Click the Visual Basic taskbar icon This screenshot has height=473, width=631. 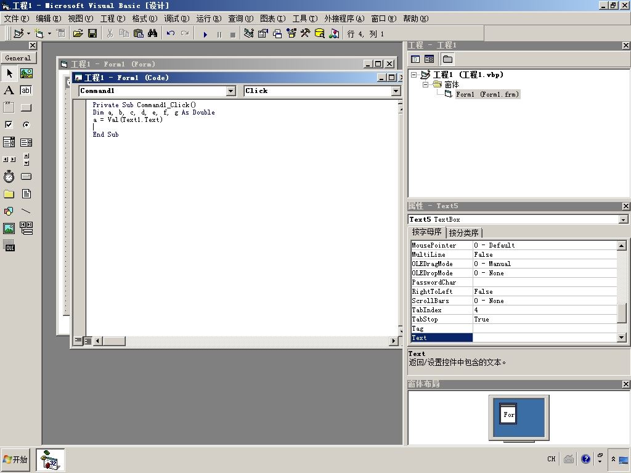(51, 459)
